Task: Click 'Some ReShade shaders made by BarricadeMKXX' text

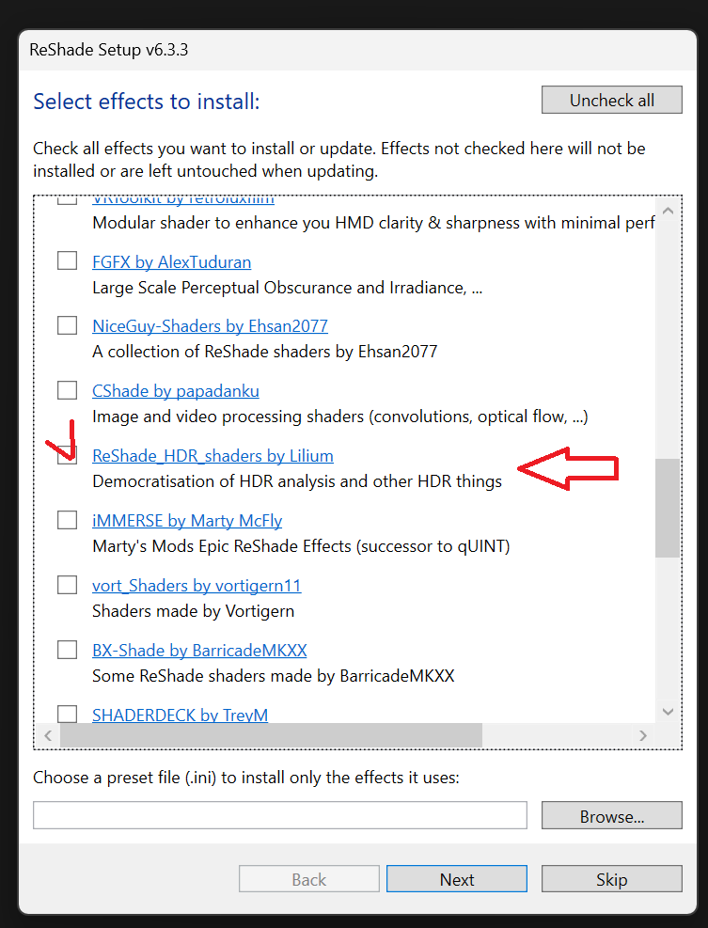Action: click(x=274, y=676)
